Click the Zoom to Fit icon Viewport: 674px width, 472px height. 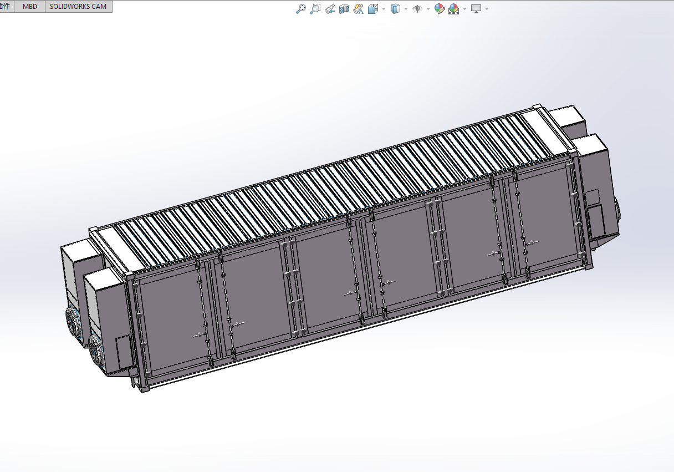[301, 9]
